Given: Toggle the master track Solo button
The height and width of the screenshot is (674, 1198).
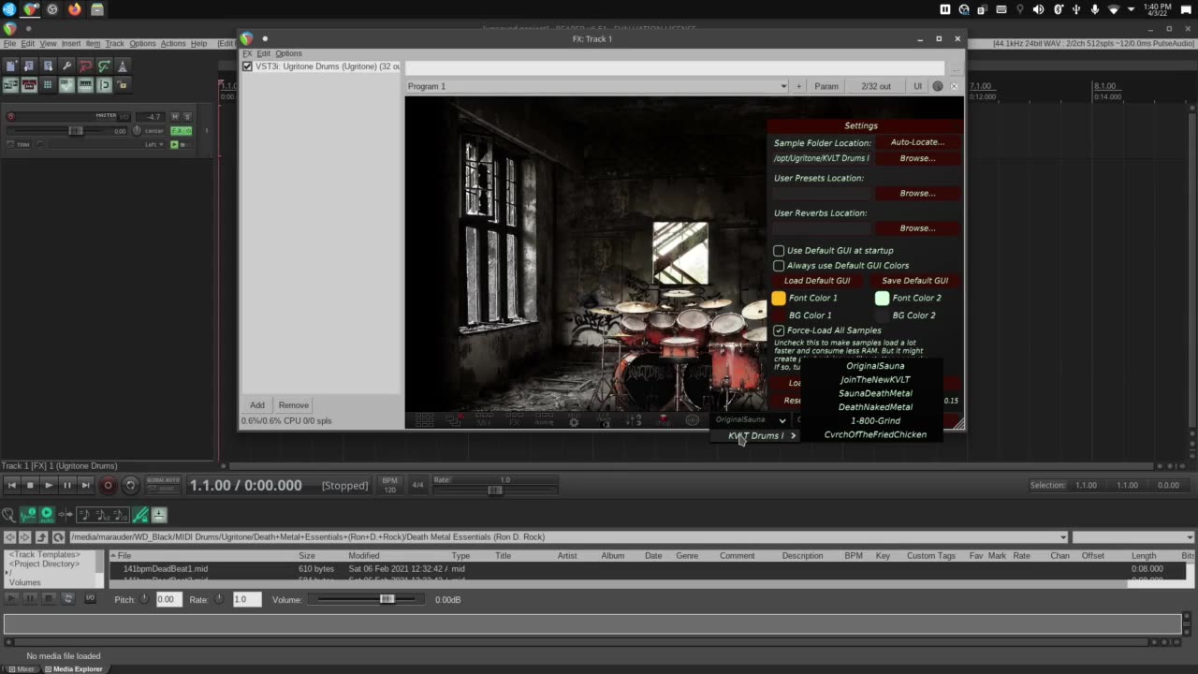Looking at the screenshot, I should (187, 117).
